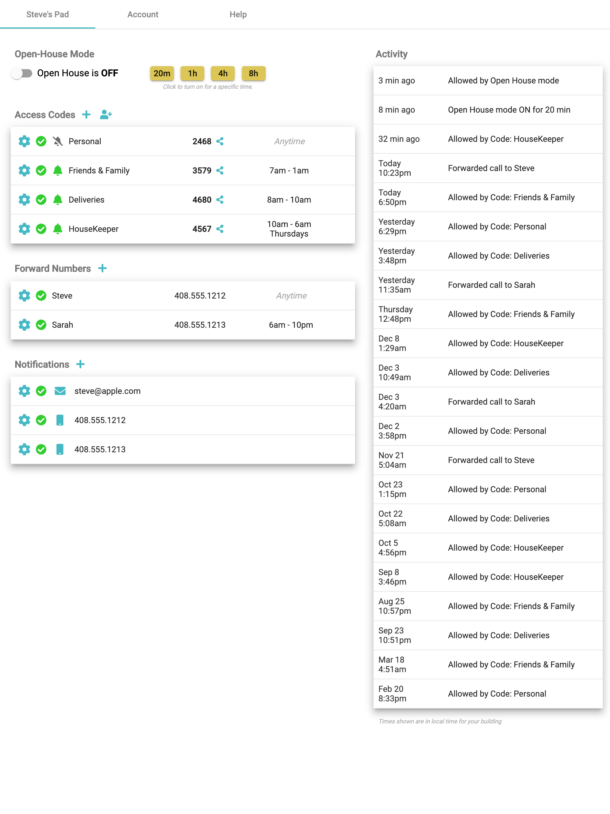The width and height of the screenshot is (610, 814).
Task: Disable the Deliveries code green checkmark
Action: [41, 200]
